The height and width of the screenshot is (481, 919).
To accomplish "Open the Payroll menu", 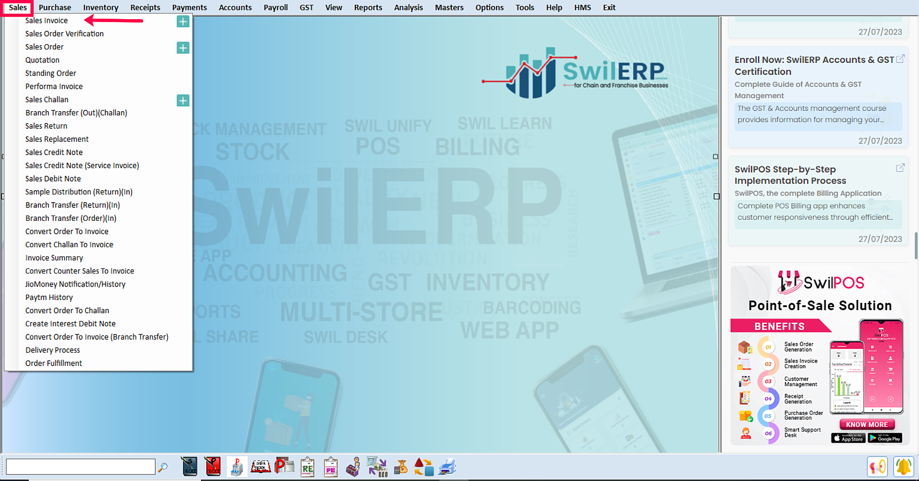I will pos(276,8).
